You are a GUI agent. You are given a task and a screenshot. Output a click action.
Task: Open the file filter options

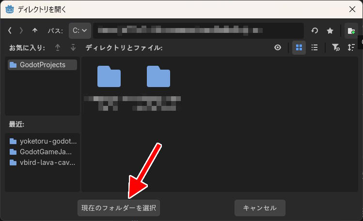click(335, 47)
